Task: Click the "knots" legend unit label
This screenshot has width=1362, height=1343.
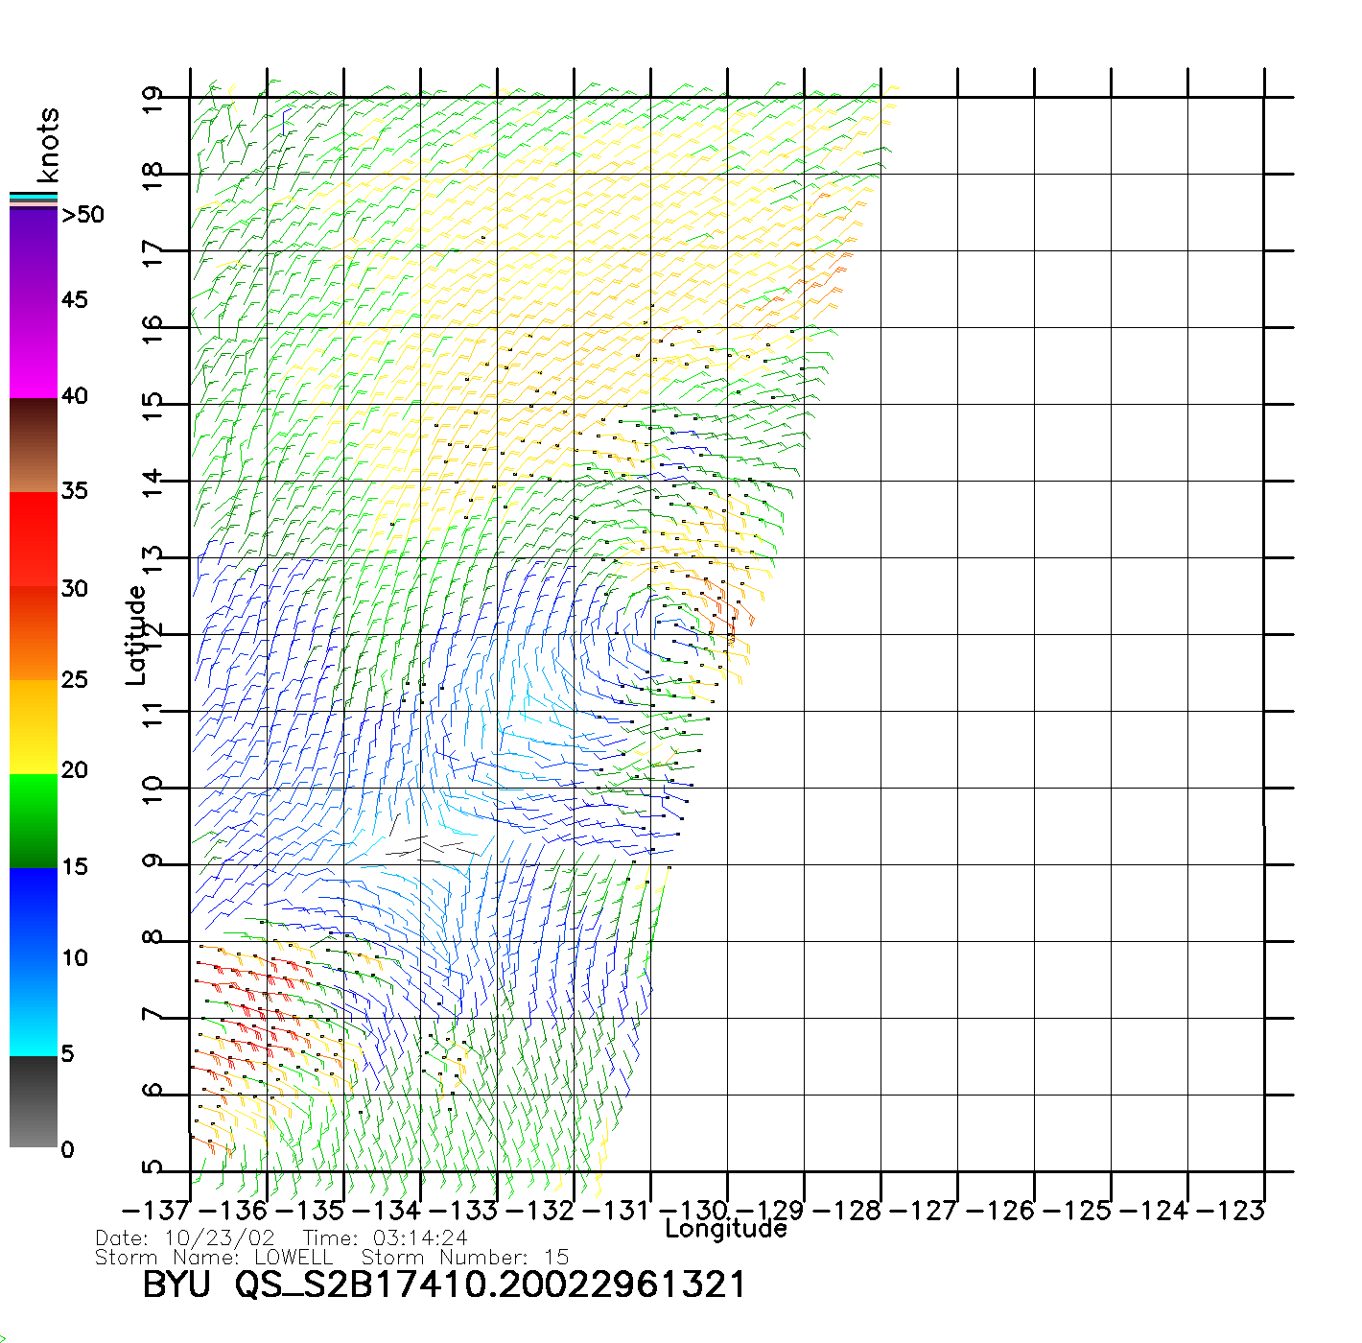Action: coord(48,145)
